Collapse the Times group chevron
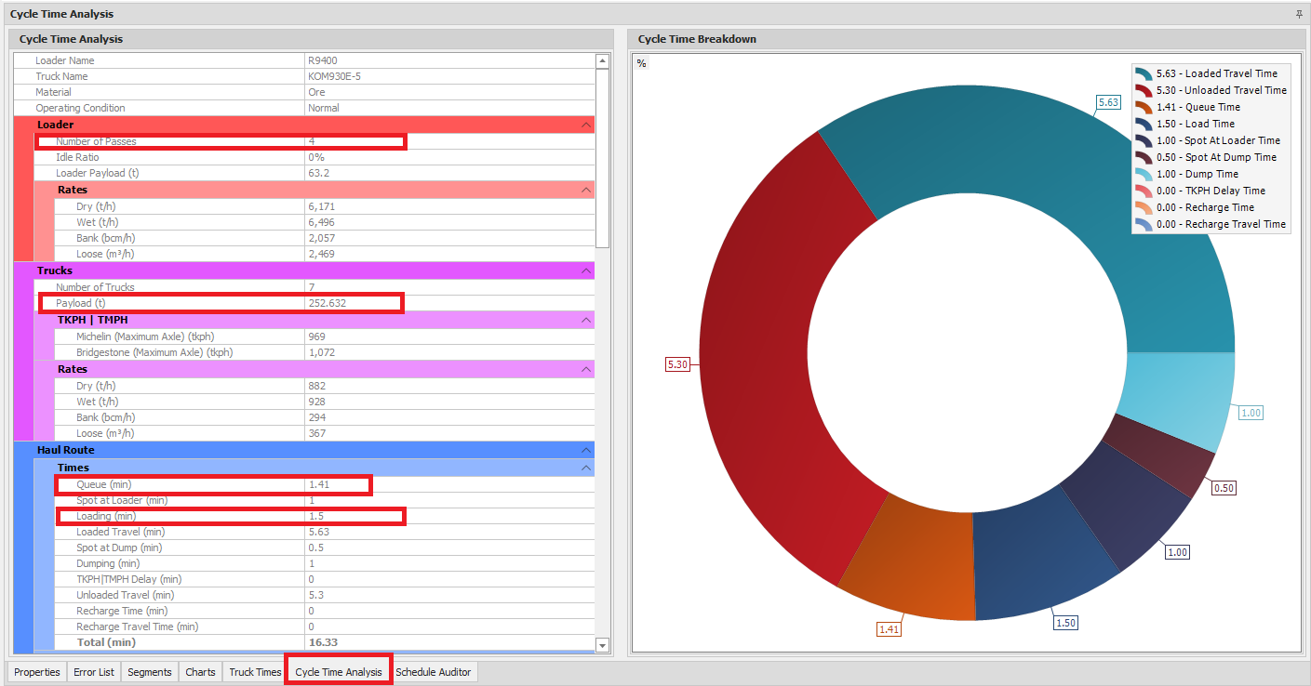Viewport: 1311px width, 686px height. pyautogui.click(x=586, y=468)
